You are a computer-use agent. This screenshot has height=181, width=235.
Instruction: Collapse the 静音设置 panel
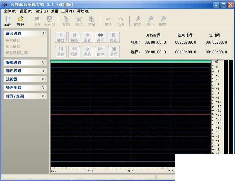(43, 33)
